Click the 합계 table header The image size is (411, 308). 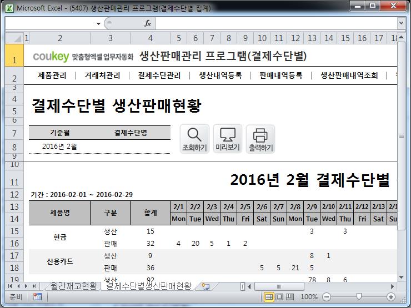coord(150,213)
